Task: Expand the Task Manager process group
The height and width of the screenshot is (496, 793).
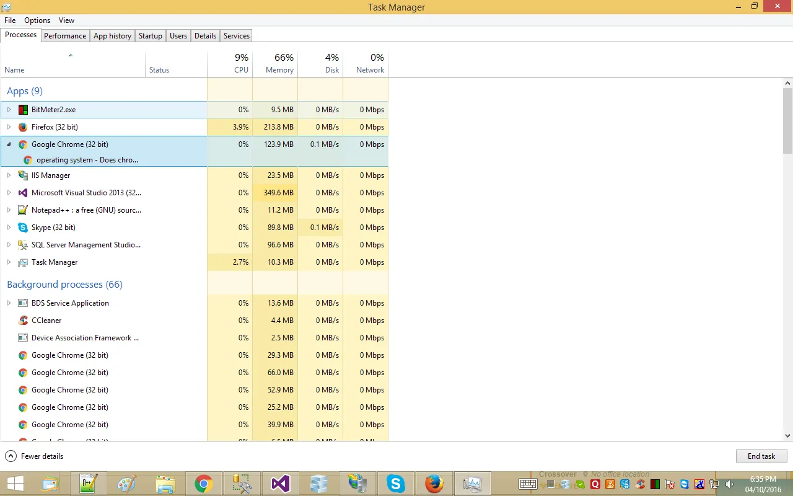Action: [x=9, y=262]
